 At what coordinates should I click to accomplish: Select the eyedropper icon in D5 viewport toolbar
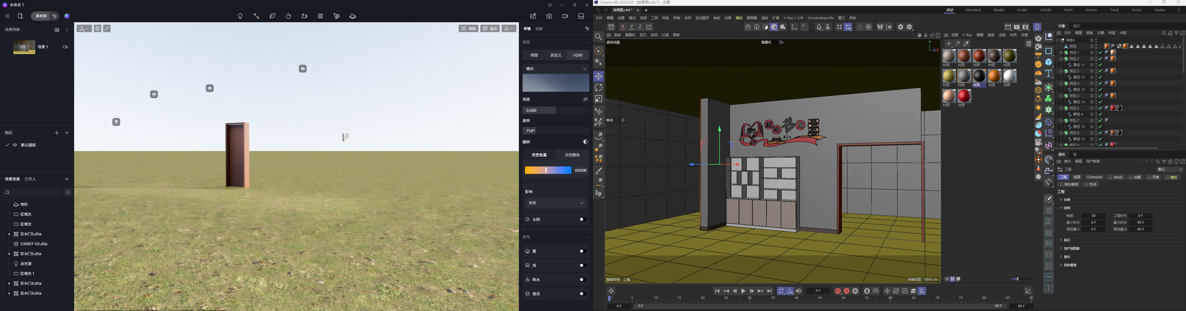(x=107, y=28)
